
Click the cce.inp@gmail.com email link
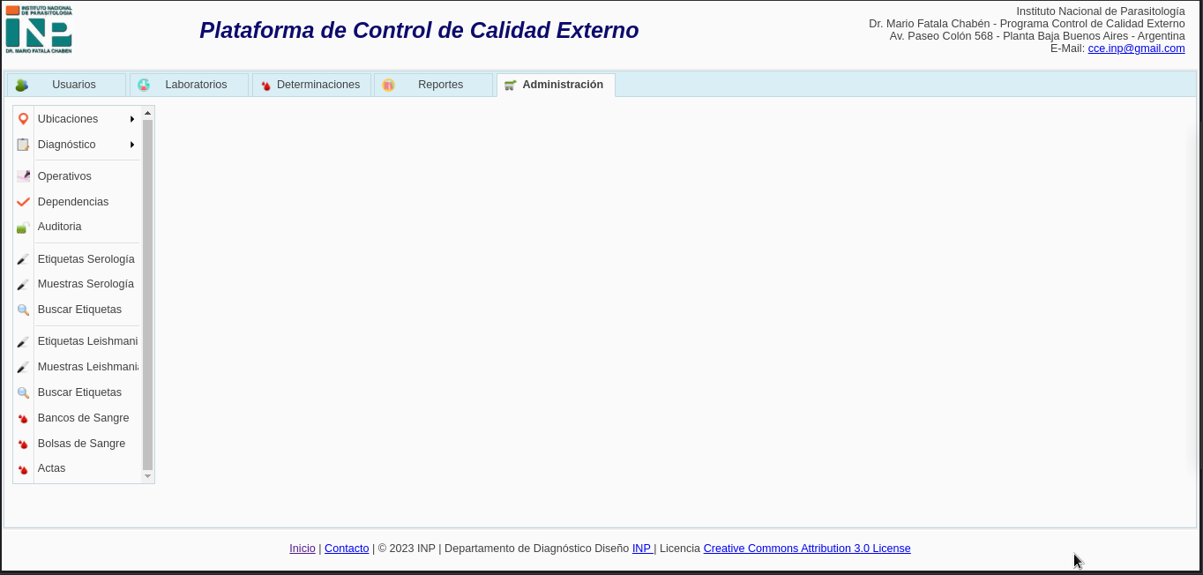(x=1136, y=49)
